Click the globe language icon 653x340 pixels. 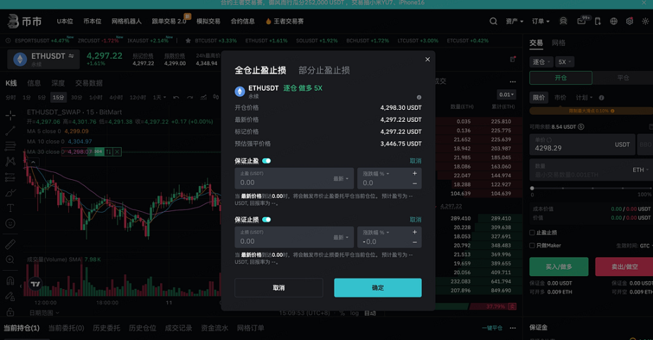(613, 21)
